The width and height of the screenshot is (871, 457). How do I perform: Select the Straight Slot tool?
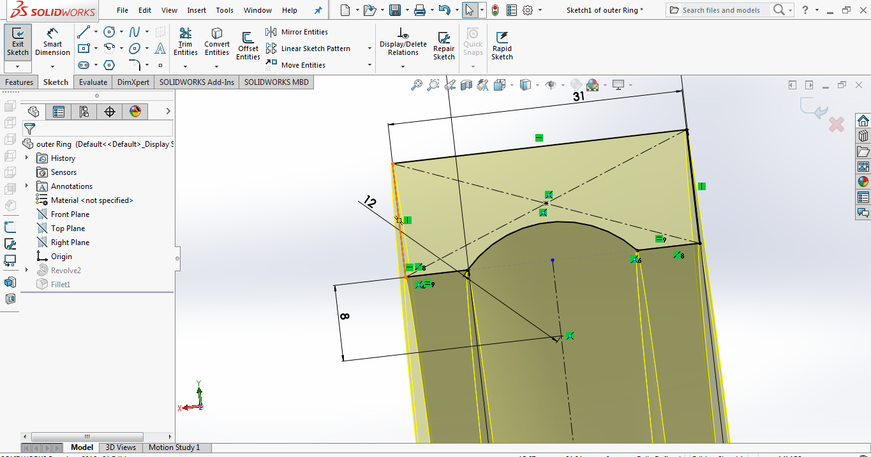click(83, 65)
